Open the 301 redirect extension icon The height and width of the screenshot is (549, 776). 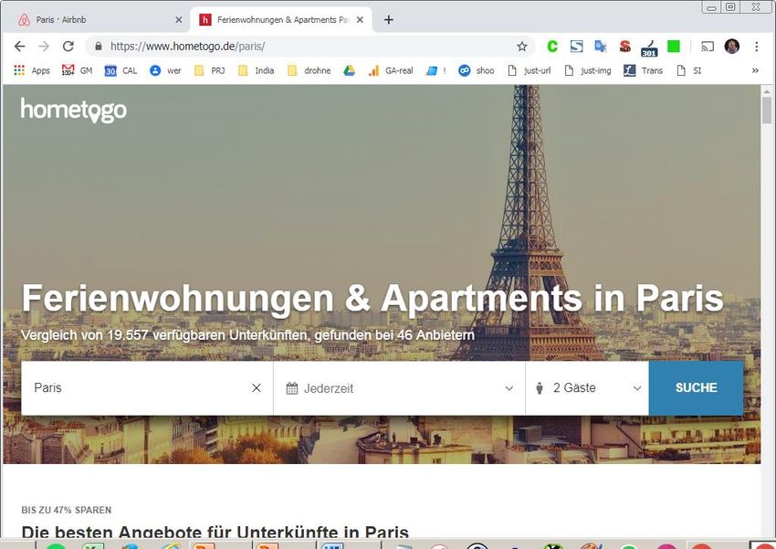pyautogui.click(x=649, y=48)
